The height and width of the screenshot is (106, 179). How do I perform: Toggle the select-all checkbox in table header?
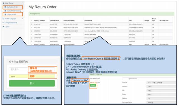[x=32, y=21]
